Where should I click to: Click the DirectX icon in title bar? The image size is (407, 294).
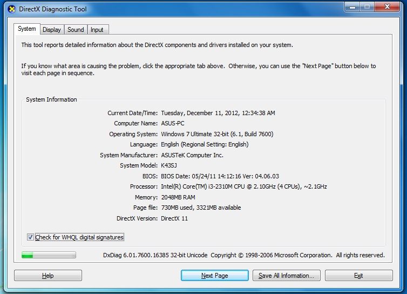coord(12,9)
